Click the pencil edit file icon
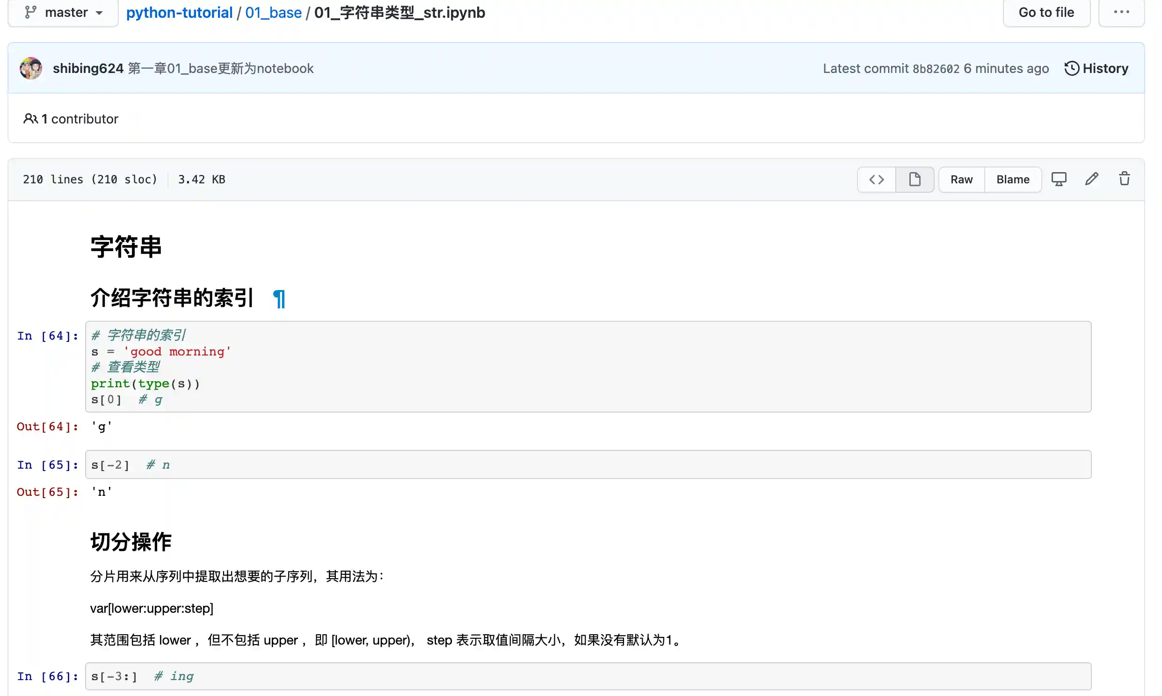This screenshot has width=1162, height=696. click(x=1091, y=179)
